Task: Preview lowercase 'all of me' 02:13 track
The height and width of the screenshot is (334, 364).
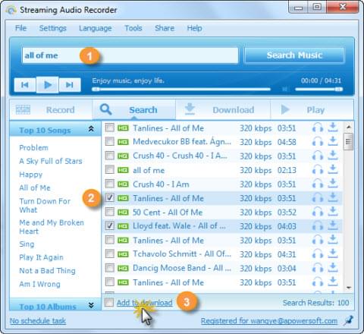Action: [x=318, y=170]
